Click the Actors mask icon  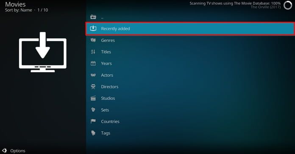pyautogui.click(x=93, y=75)
